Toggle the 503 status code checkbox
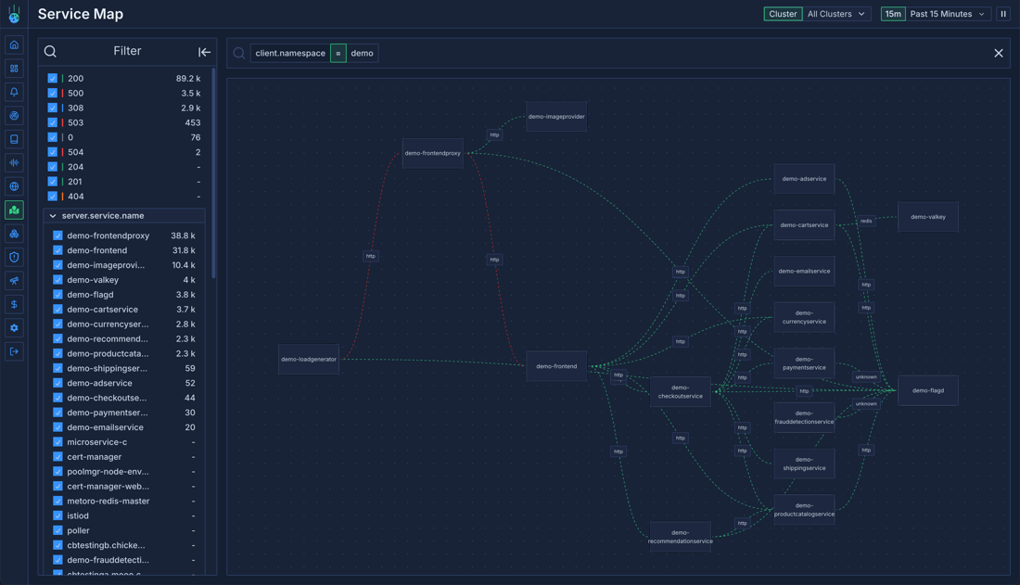 click(x=53, y=122)
